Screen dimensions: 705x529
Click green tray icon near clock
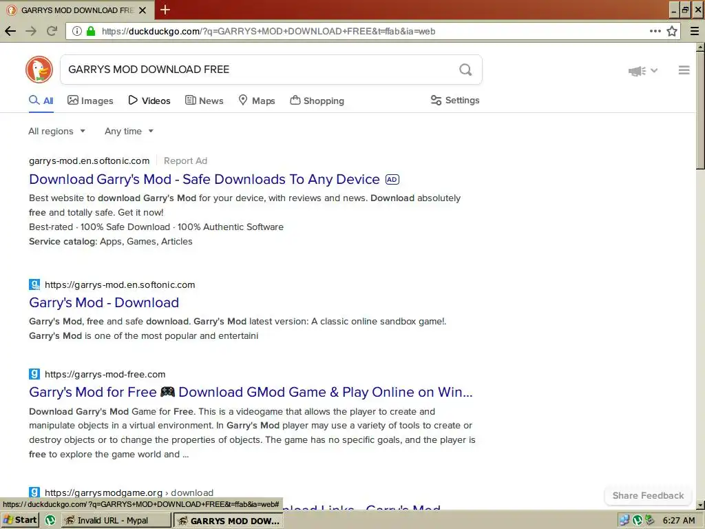[x=637, y=521]
